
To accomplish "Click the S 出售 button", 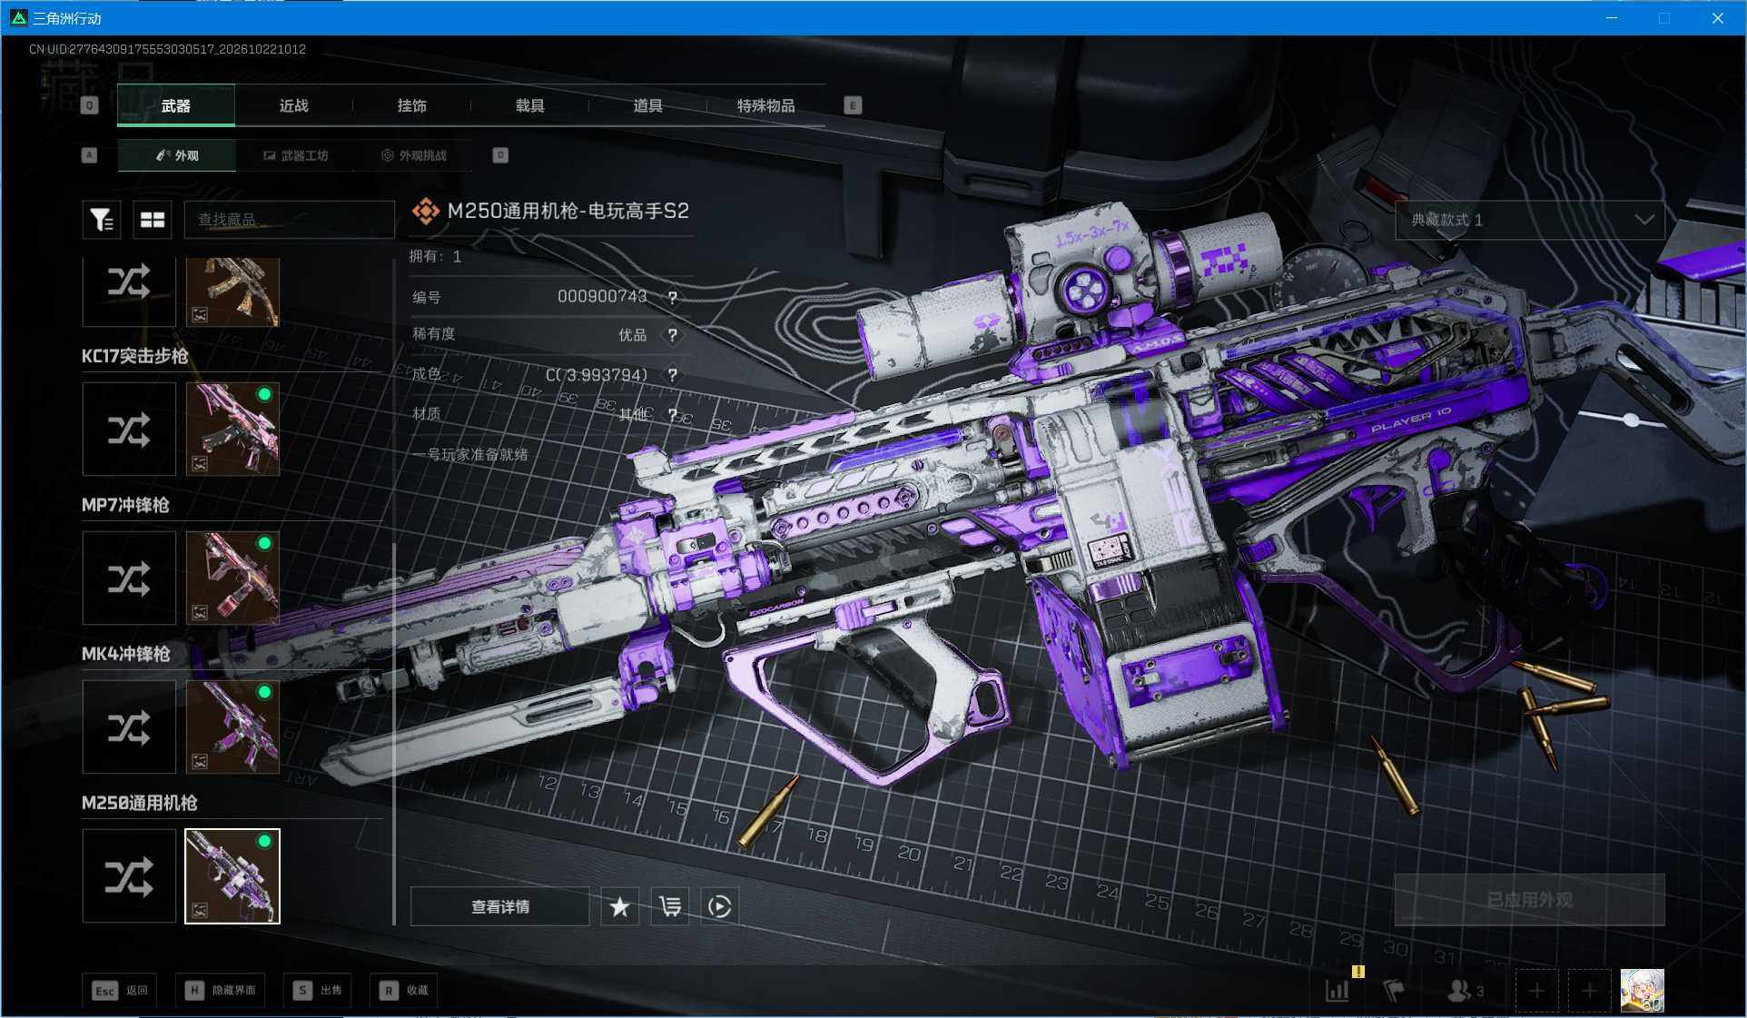I will [319, 991].
